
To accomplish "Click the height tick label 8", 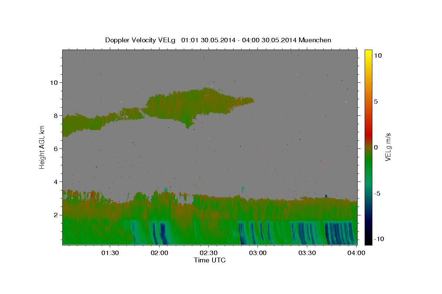I will coord(55,115).
